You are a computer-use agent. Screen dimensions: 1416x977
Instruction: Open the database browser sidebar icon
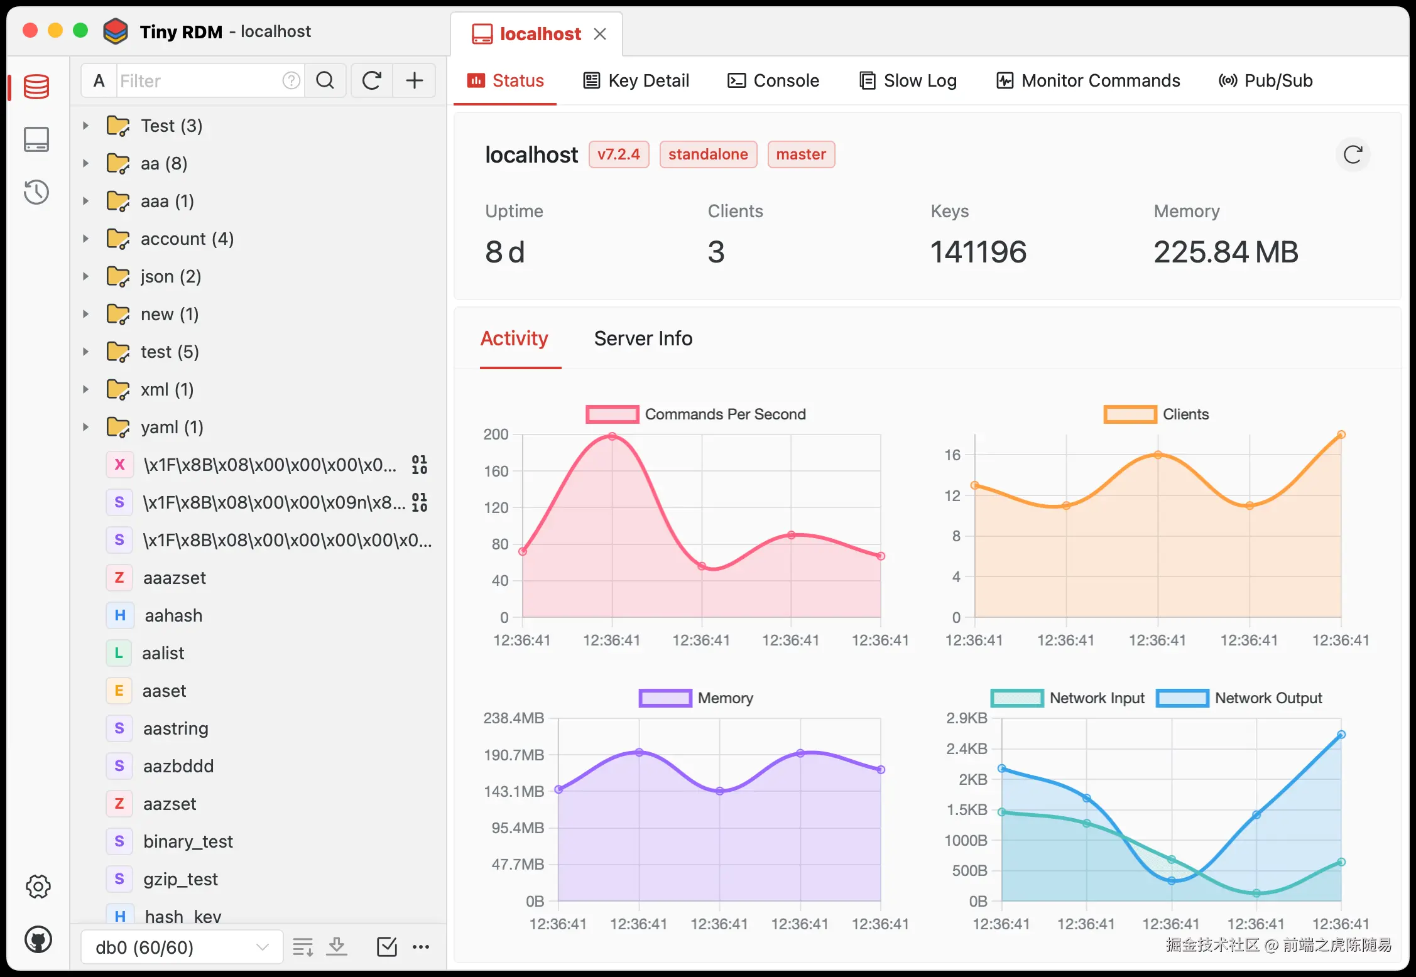pos(36,87)
